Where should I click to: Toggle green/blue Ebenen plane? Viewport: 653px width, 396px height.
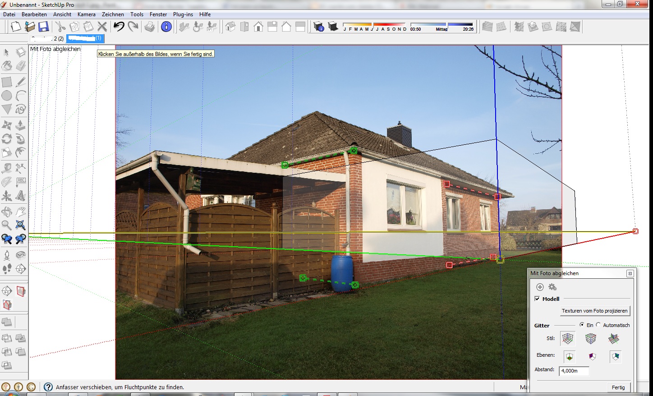tap(616, 356)
